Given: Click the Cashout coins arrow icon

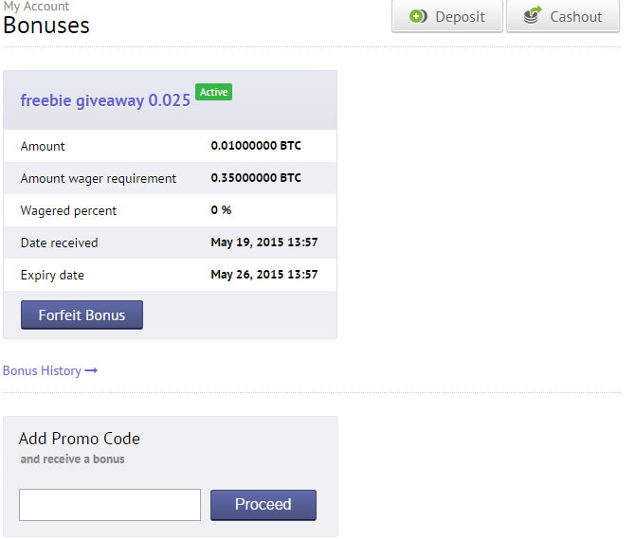Looking at the screenshot, I should pyautogui.click(x=533, y=15).
